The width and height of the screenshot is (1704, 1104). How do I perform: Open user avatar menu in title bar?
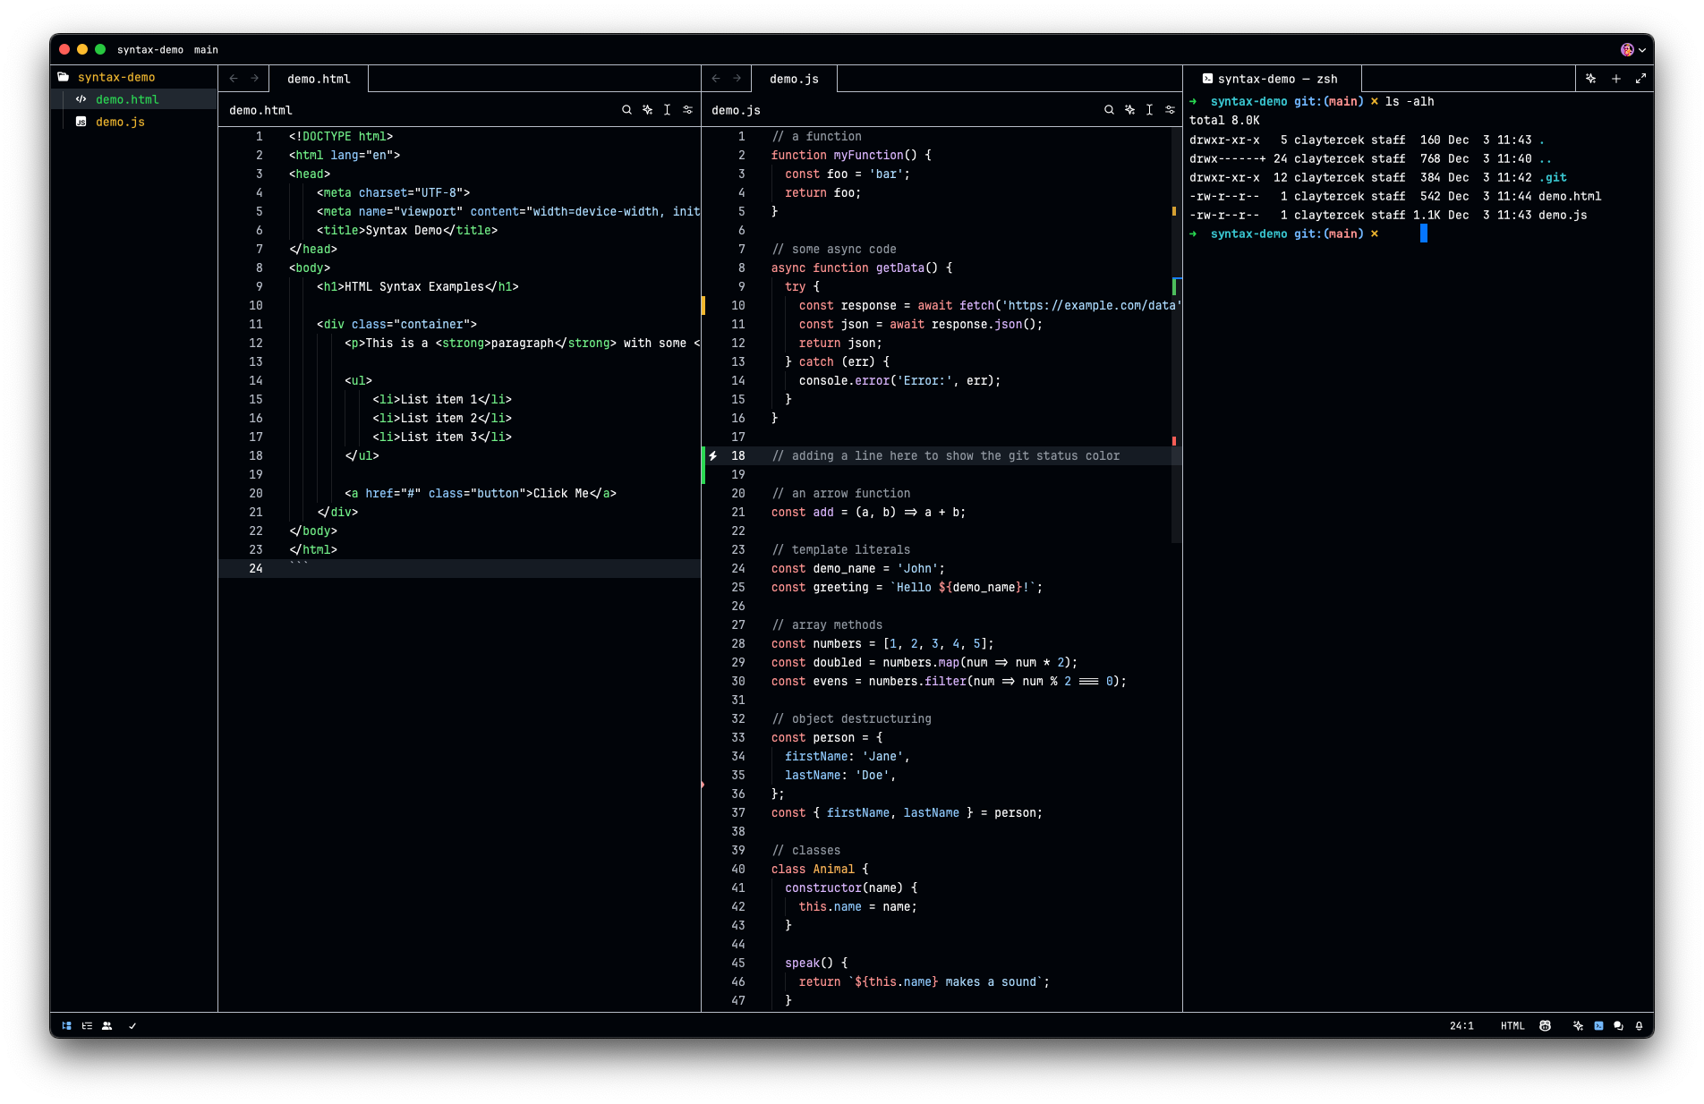(1632, 50)
